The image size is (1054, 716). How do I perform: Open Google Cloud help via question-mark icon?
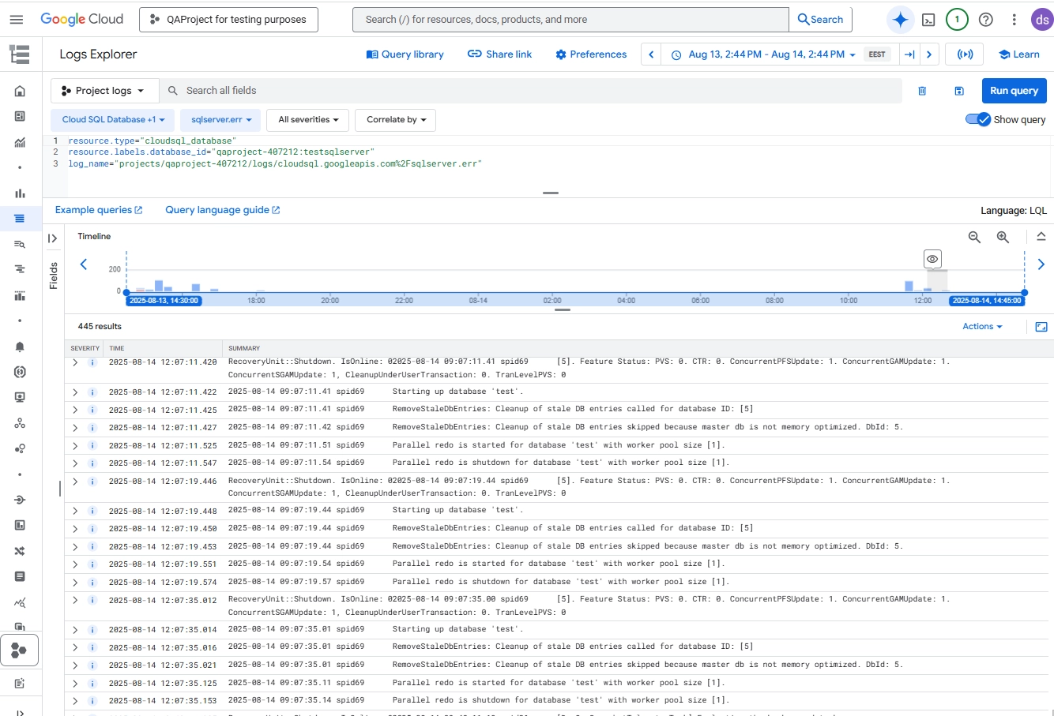(985, 19)
